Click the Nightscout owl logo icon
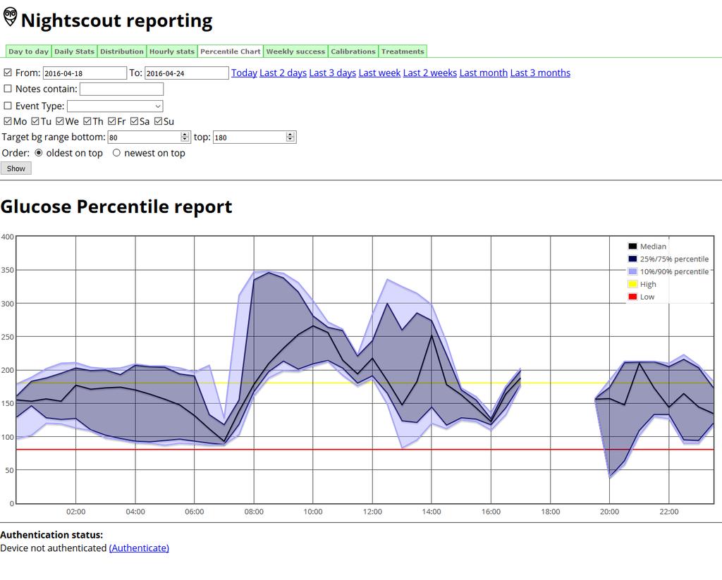Screen dimensions: 722x580 [x=10, y=17]
